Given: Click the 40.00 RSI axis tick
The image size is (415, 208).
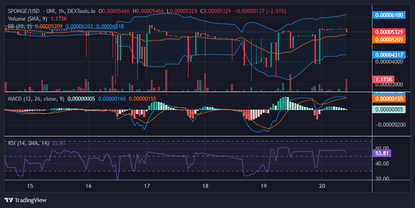Looking at the screenshot, I should click(x=382, y=164).
